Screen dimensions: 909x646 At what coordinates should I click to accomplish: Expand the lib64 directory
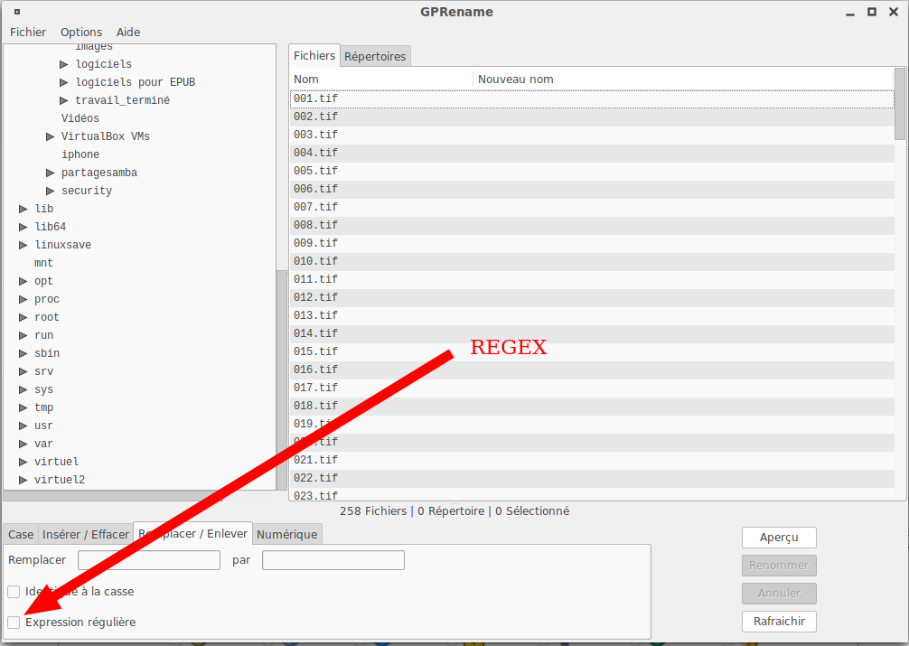point(23,227)
